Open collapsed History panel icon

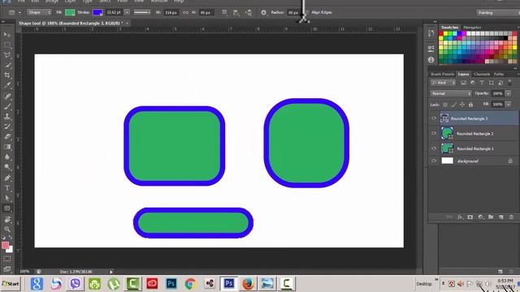click(x=431, y=33)
